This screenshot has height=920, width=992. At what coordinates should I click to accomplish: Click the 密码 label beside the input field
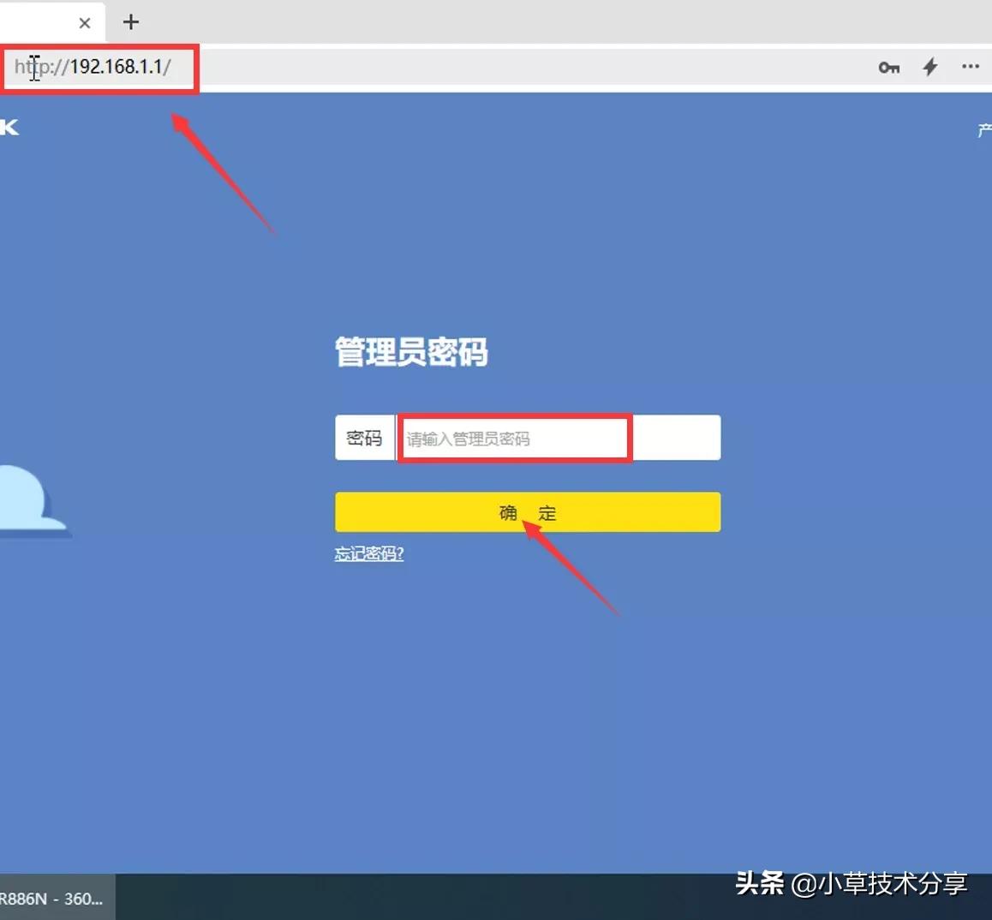click(365, 438)
